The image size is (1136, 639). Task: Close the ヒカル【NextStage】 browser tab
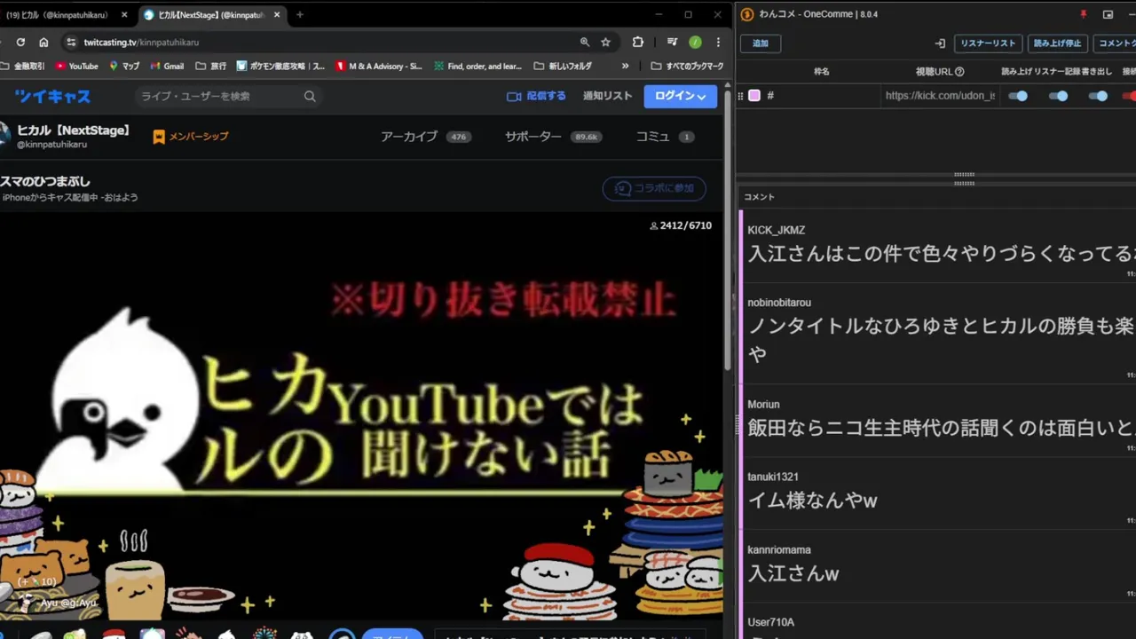[278, 14]
